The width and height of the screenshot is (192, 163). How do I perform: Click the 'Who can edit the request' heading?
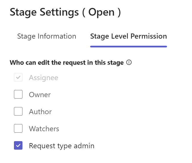coord(67,62)
